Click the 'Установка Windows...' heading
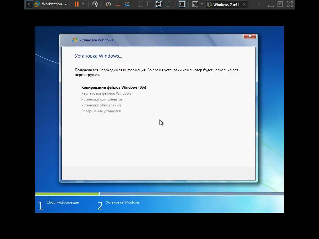The height and width of the screenshot is (239, 319). point(98,56)
